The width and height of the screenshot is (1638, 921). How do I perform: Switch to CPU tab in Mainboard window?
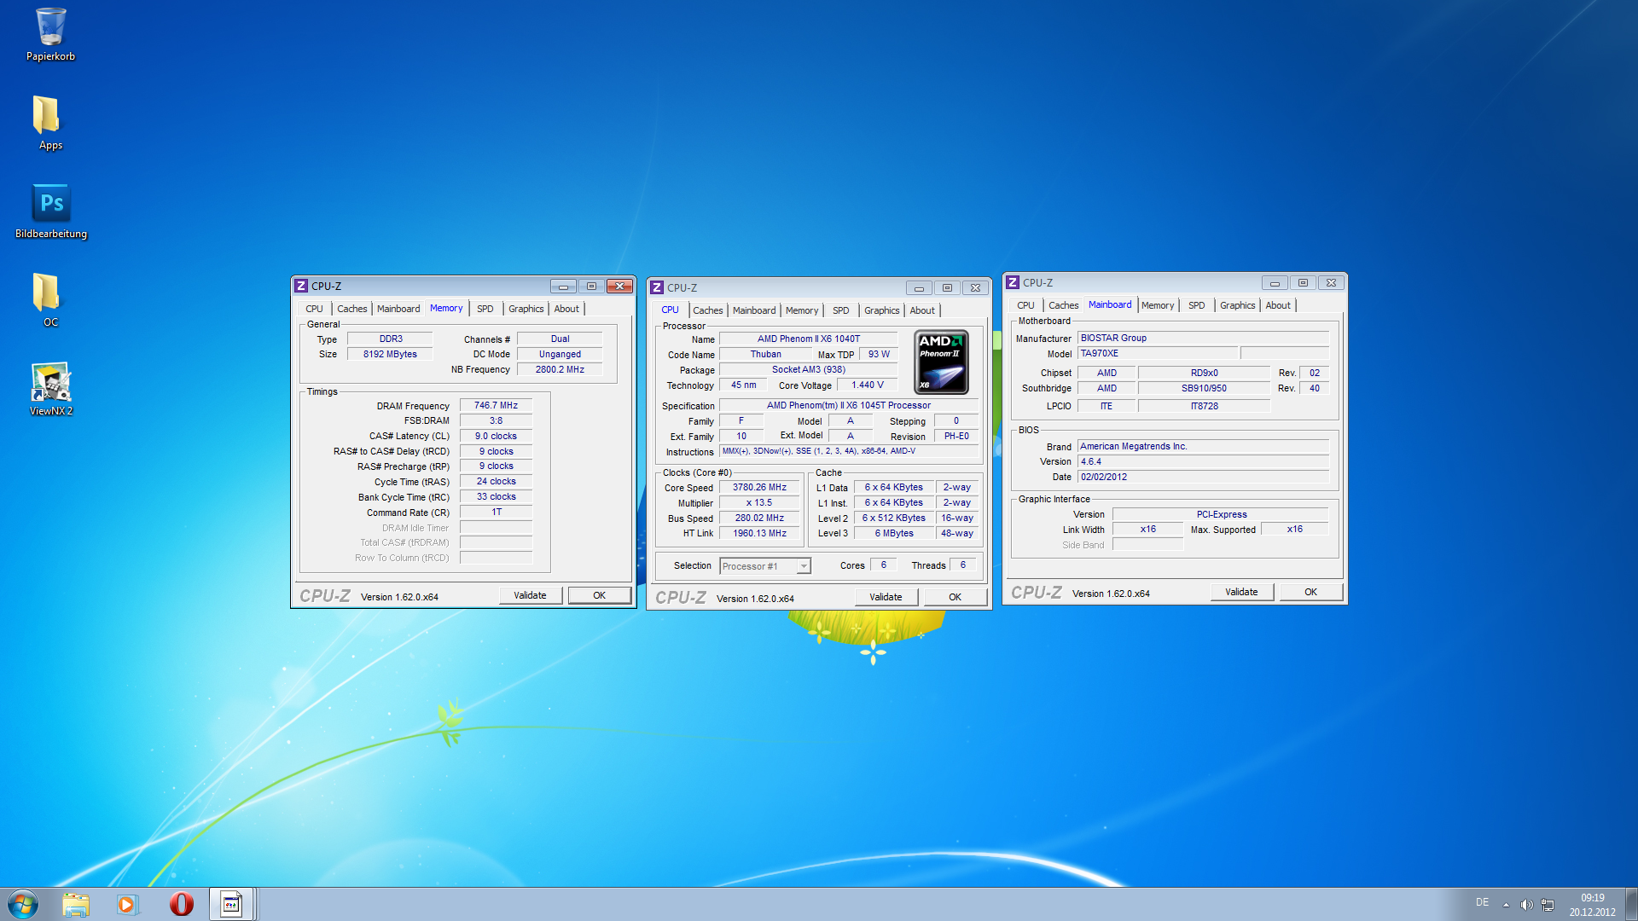[x=1025, y=305]
